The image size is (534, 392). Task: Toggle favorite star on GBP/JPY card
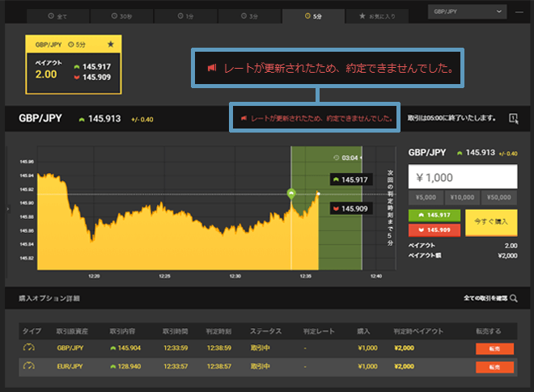coord(111,44)
